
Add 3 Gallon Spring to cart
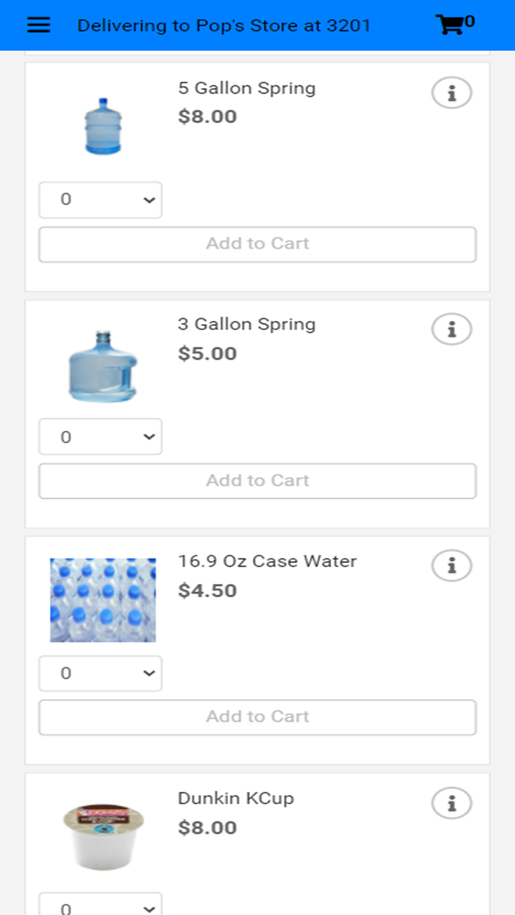click(257, 481)
